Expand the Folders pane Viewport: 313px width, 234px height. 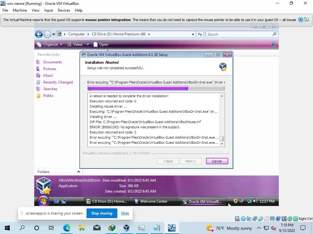click(79, 172)
